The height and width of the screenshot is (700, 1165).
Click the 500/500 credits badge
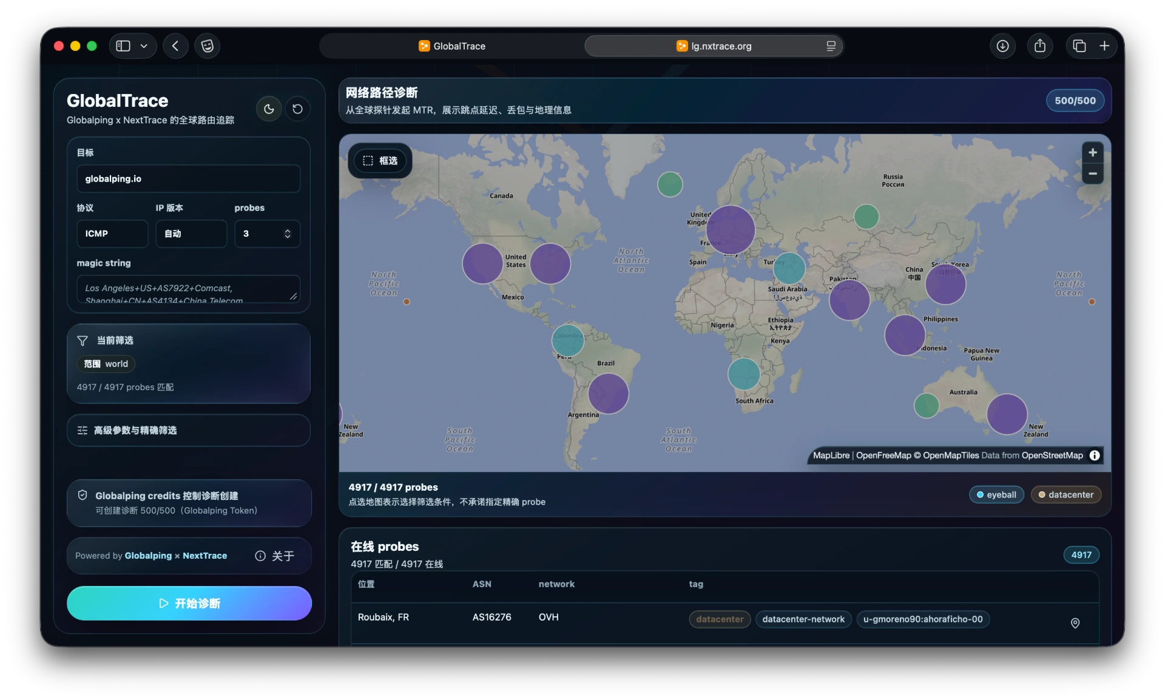click(1075, 101)
